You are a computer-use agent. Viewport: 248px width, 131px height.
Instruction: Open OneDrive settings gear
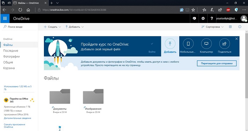(x=203, y=18)
